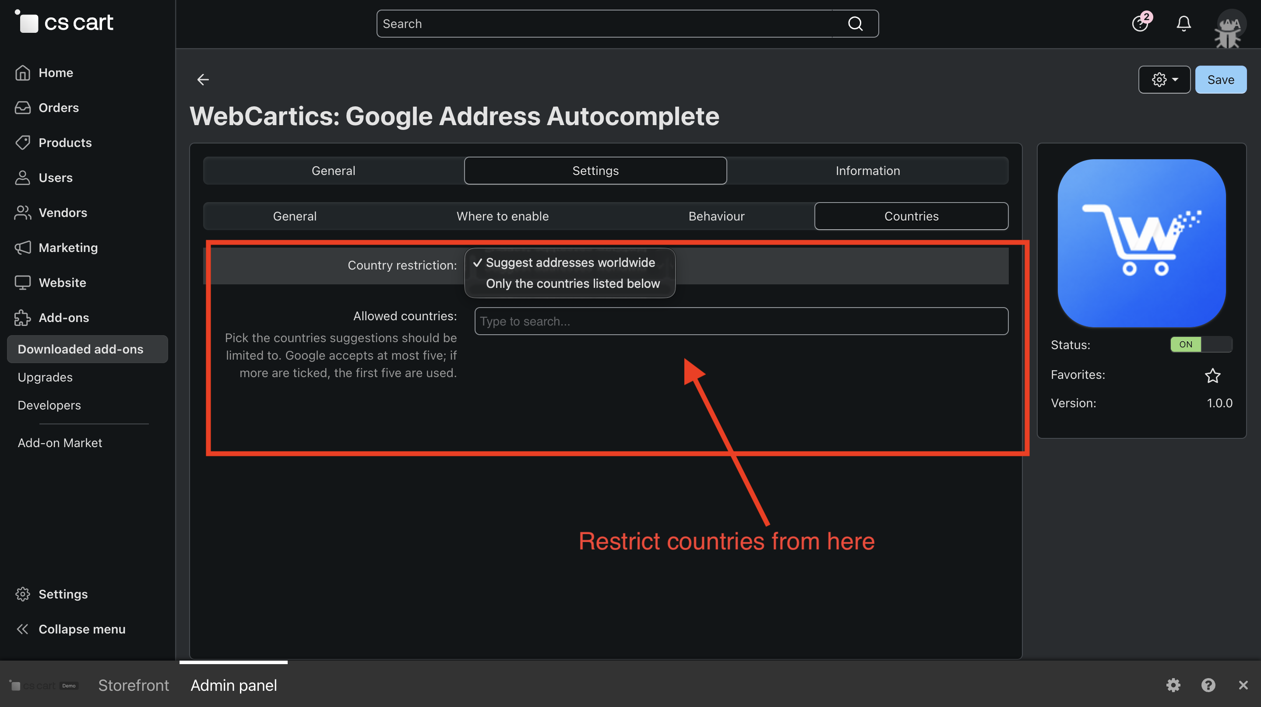
Task: Choose Suggest addresses worldwide option
Action: tap(570, 262)
